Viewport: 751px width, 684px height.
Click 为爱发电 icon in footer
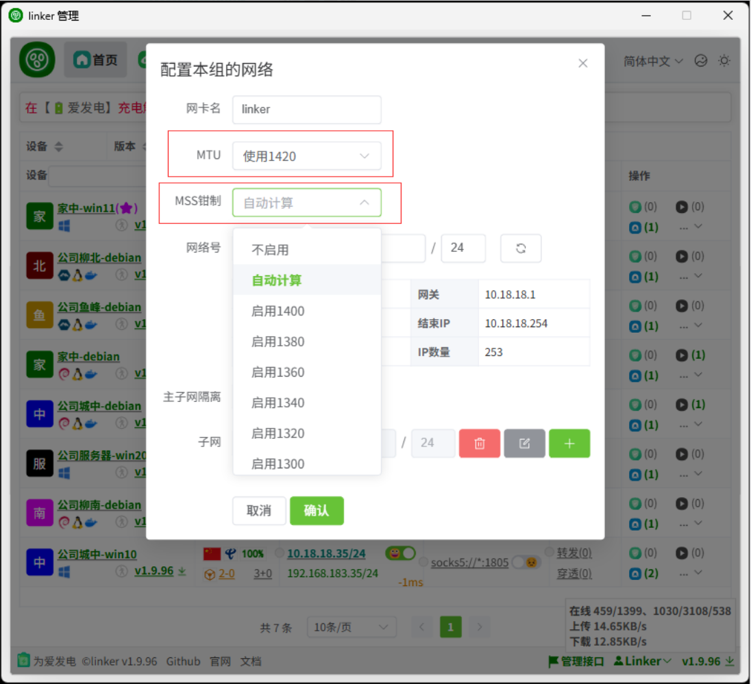click(23, 661)
